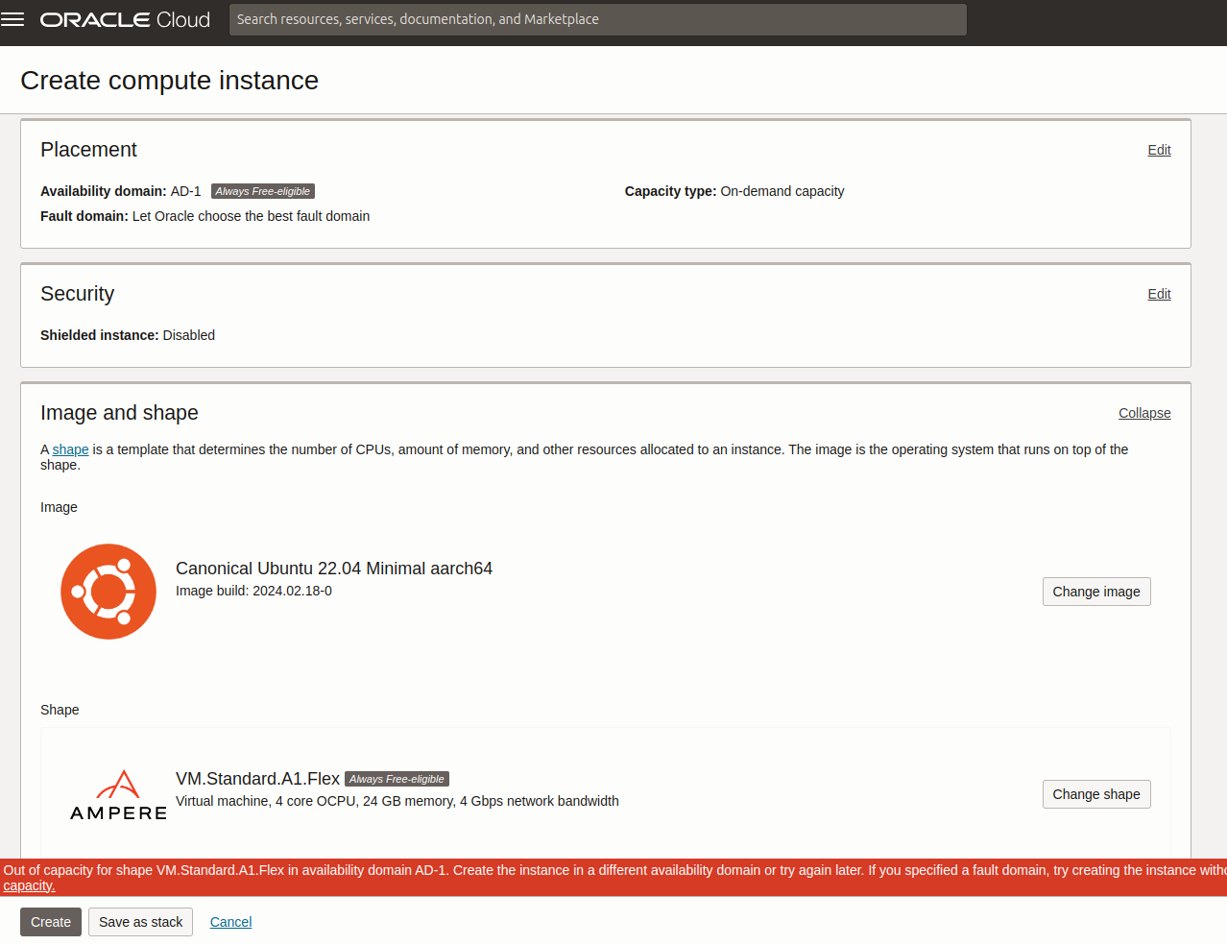Open the shape hyperlink in the description
Viewport: 1227px width, 945px height.
(x=70, y=448)
